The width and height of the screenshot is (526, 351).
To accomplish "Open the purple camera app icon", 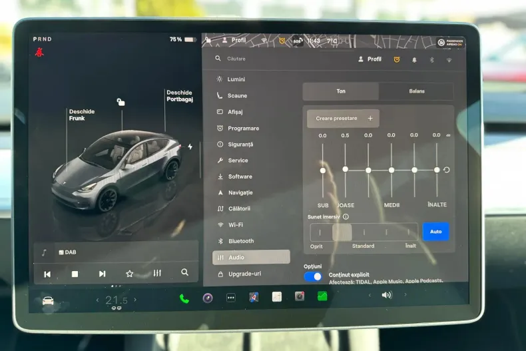I will pos(208,298).
